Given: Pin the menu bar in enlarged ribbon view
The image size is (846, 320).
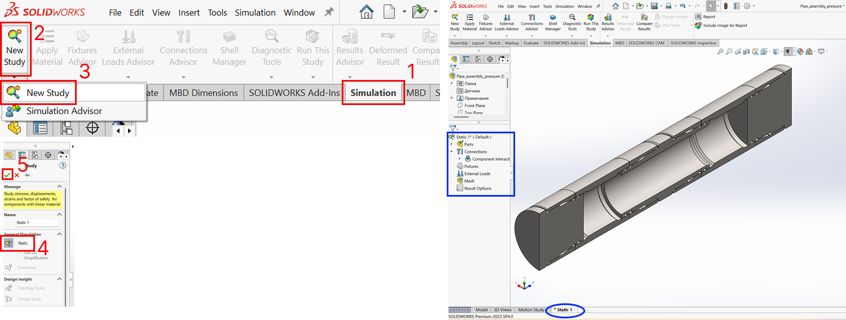Looking at the screenshot, I should tap(329, 12).
